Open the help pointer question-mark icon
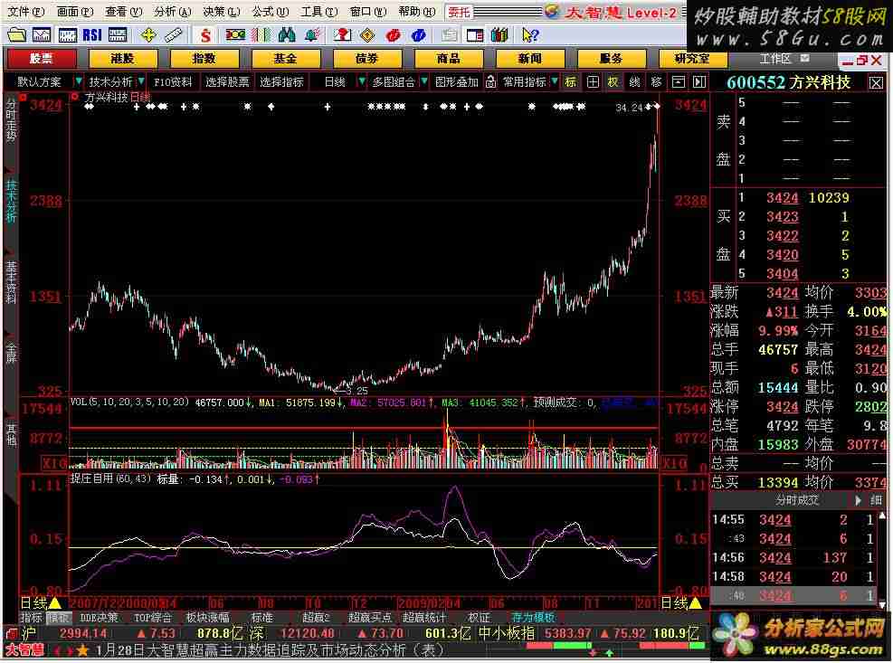 530,34
